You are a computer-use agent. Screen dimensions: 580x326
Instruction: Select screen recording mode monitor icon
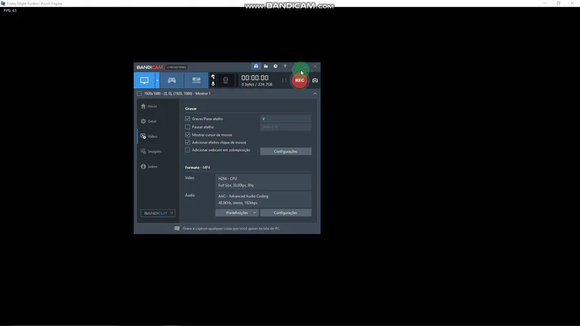coord(144,80)
